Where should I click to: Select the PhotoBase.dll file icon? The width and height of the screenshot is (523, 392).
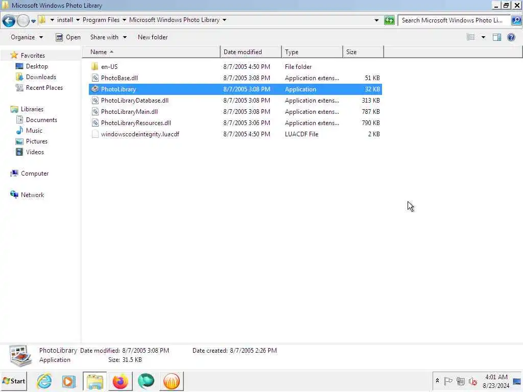[x=95, y=78]
